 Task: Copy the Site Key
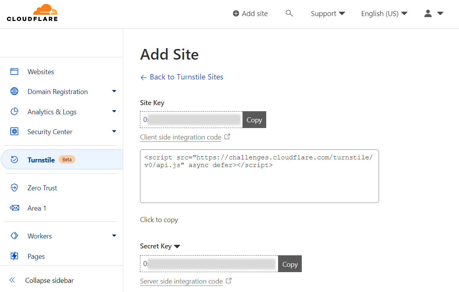click(x=254, y=120)
